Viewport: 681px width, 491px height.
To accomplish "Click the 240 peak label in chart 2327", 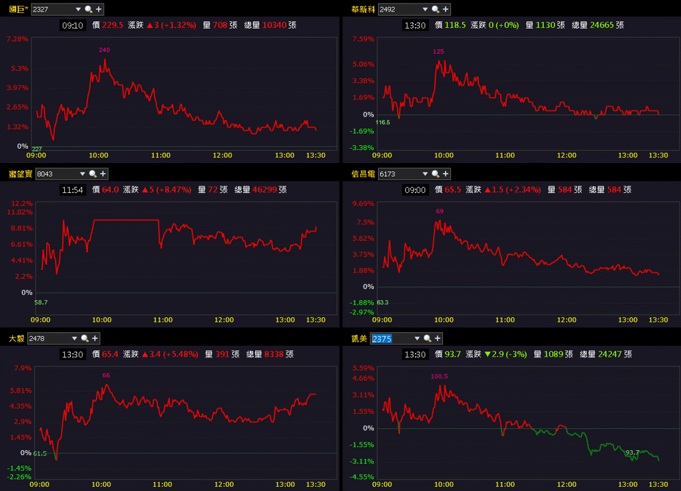I will [x=104, y=50].
